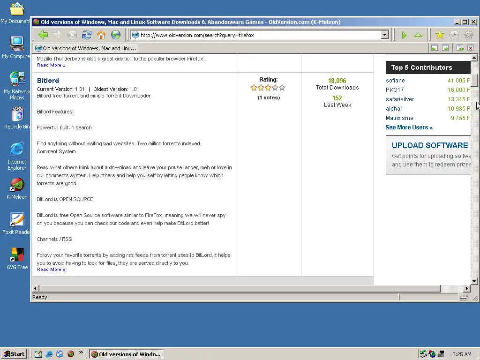
Task: Switch to next tab icon in tab bar
Action: [446, 48]
